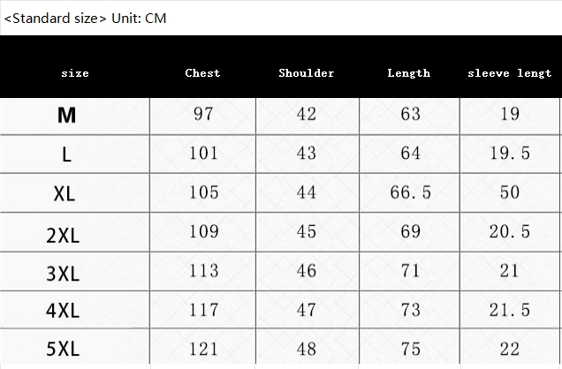
Task: Click the shoulder value 45 in 2XL row
Action: 307,231
